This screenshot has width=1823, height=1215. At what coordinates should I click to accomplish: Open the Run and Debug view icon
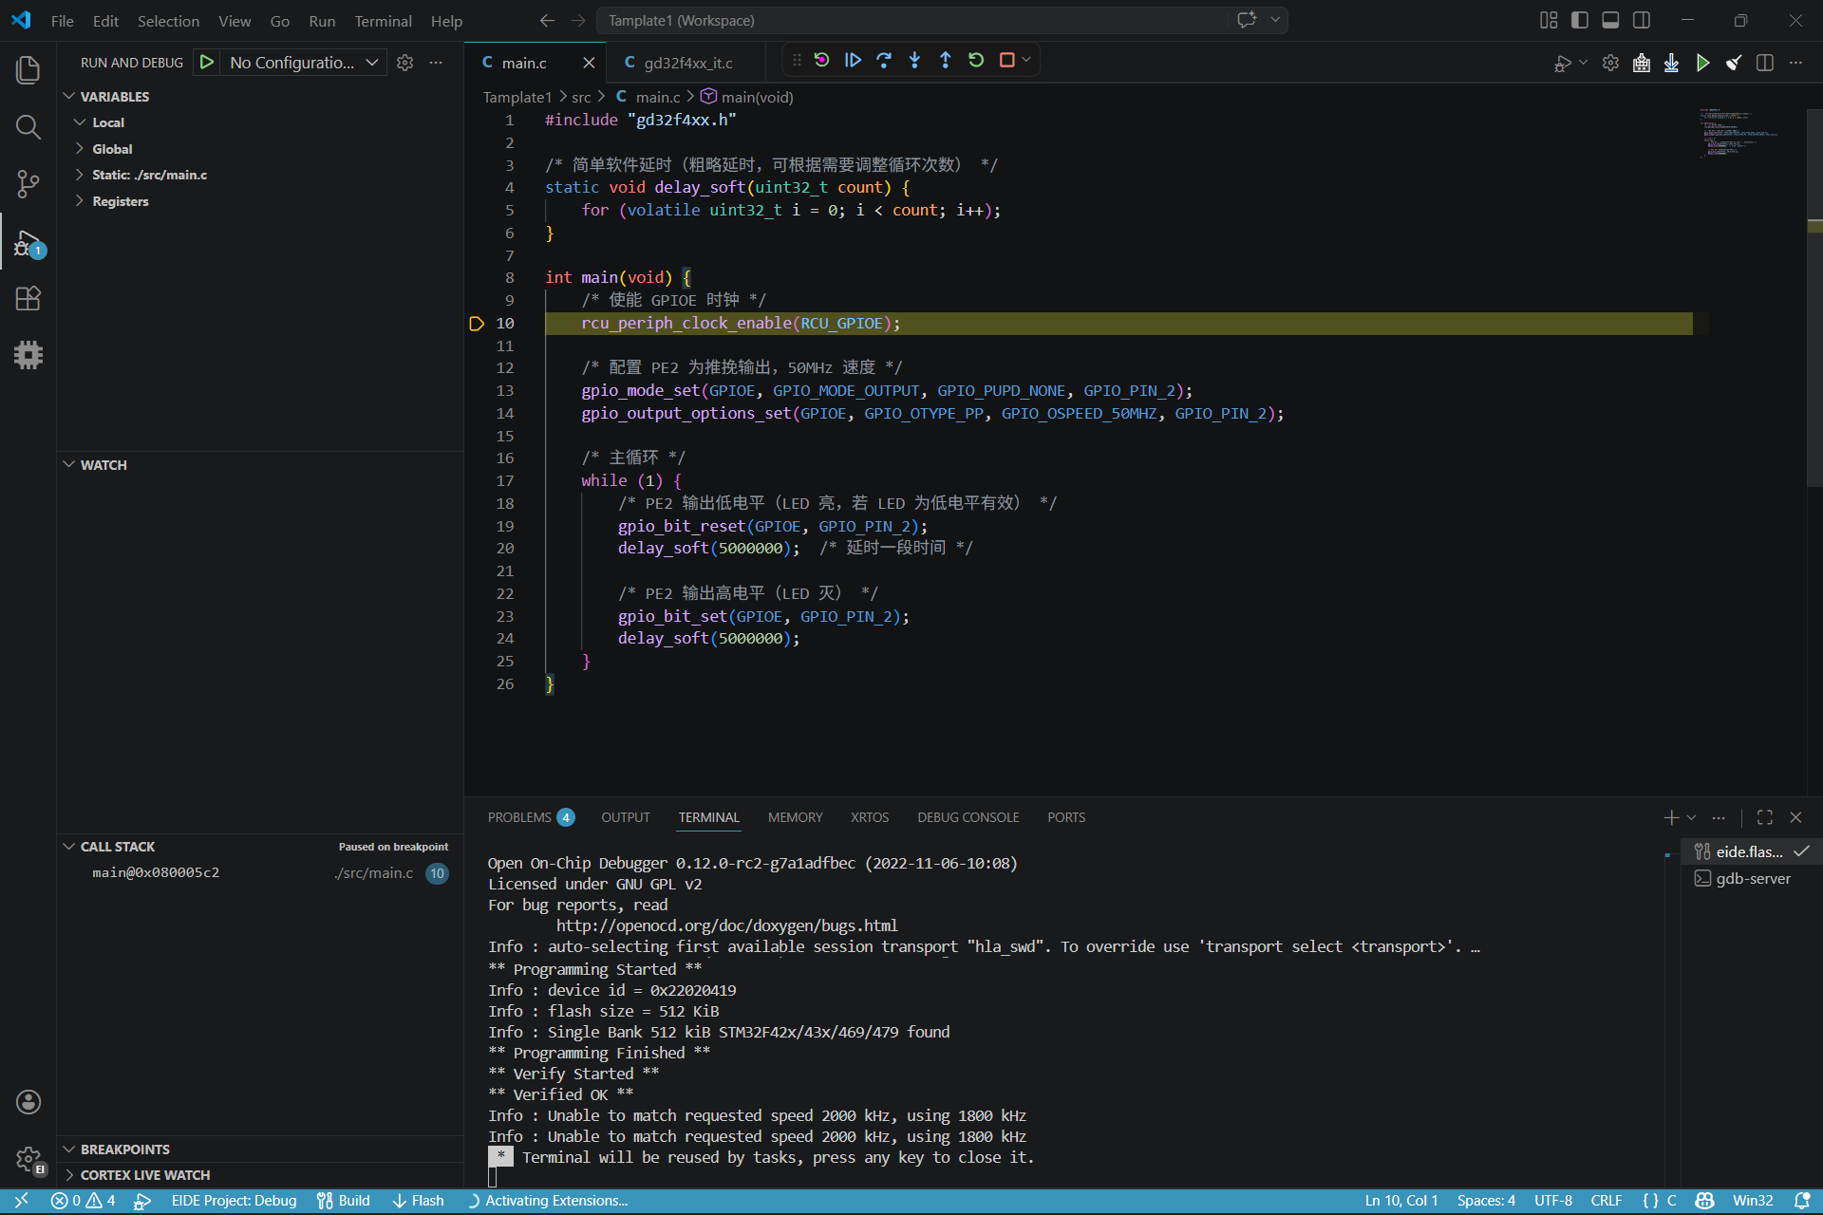28,242
